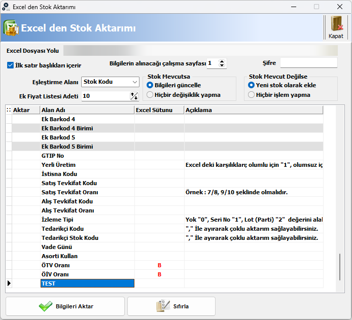Minimize the Excel den Stok Aktarımı window
Image resolution: width=352 pixels, height=320 pixels.
tap(294, 7)
